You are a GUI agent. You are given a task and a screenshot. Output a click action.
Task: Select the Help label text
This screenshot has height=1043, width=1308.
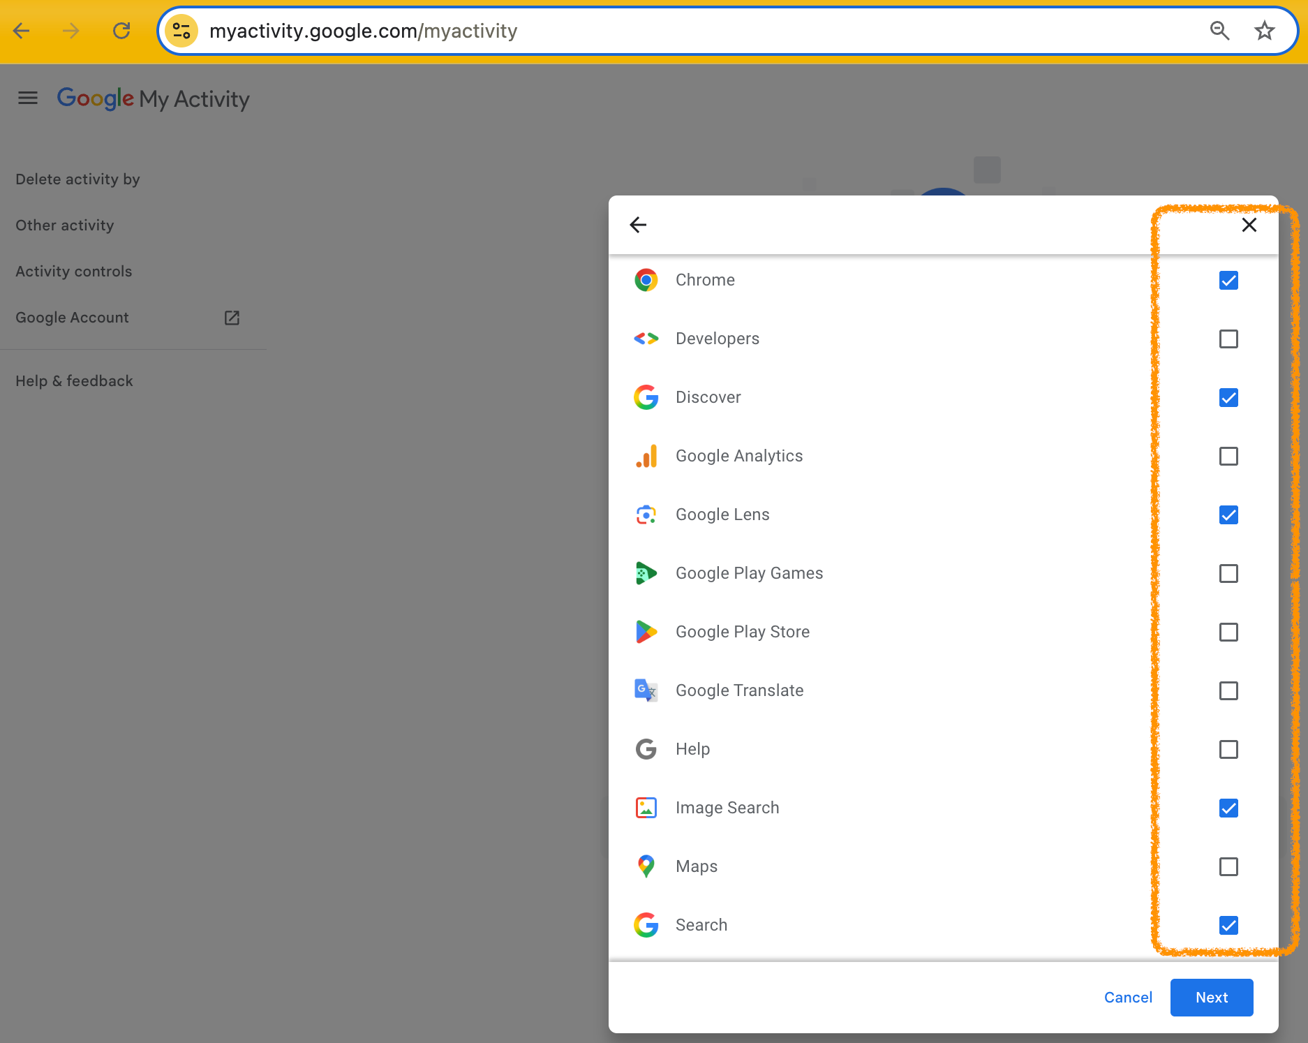[x=692, y=749]
